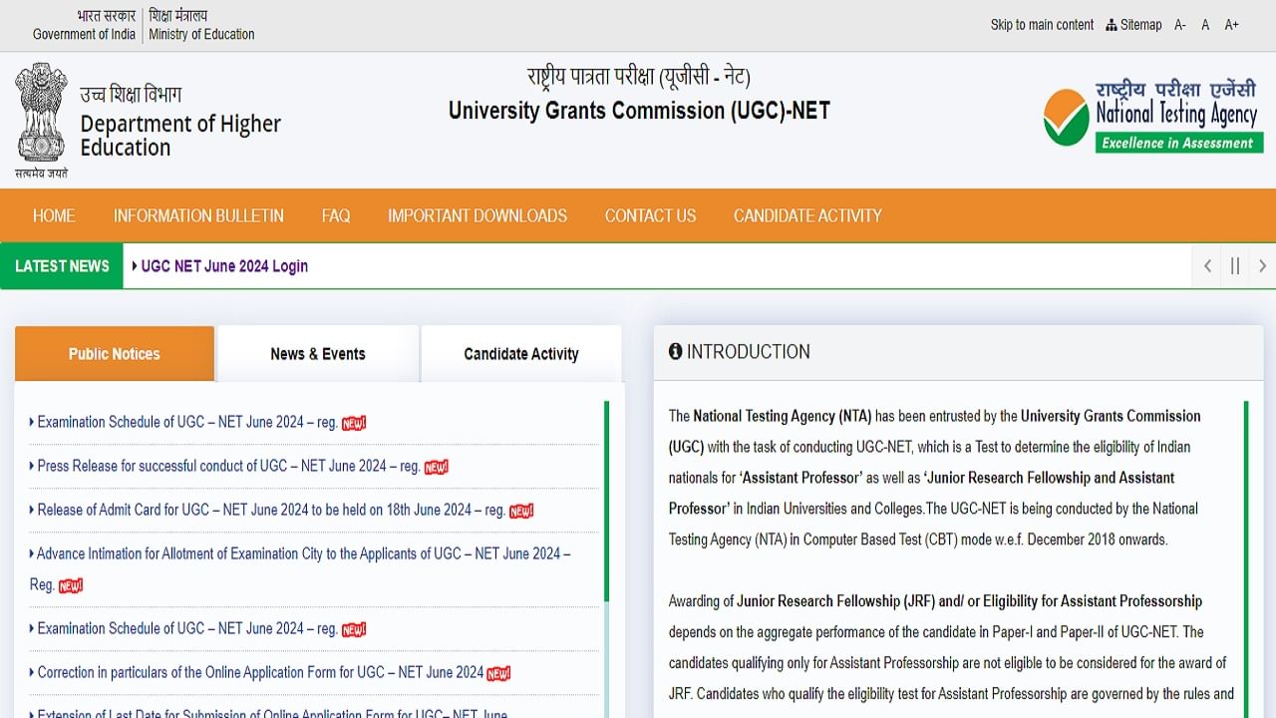
Task: Open the Examination Schedule of UGC-NET notice
Action: pyautogui.click(x=182, y=422)
